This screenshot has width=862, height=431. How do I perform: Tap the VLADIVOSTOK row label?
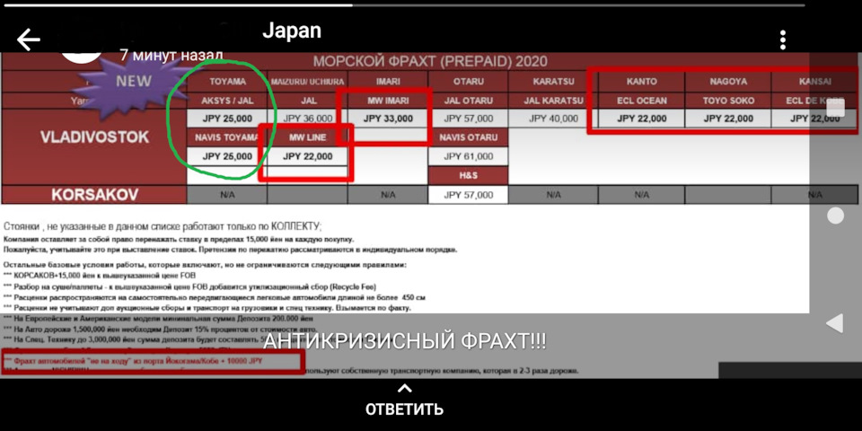coord(94,137)
